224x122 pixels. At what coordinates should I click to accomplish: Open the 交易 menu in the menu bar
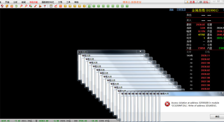60,2
